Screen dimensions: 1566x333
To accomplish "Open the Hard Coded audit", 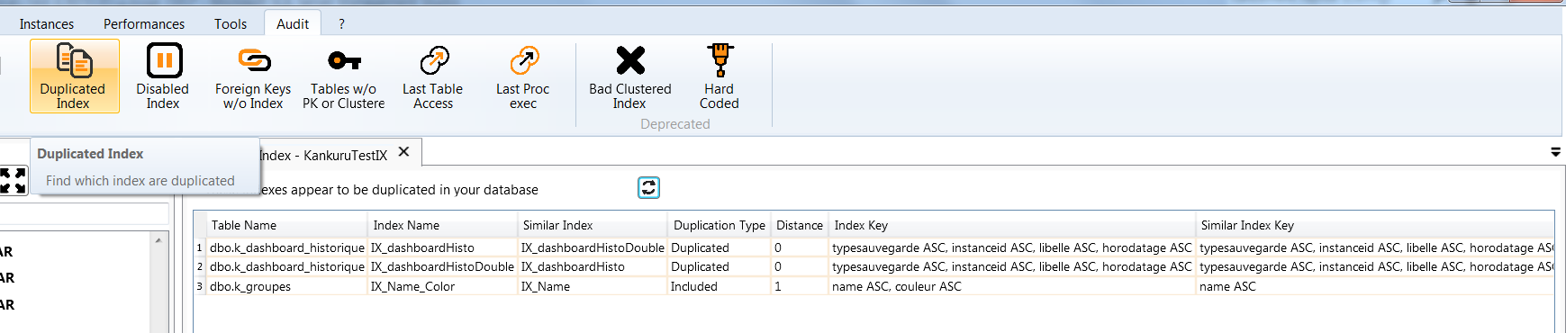I will coord(720,76).
